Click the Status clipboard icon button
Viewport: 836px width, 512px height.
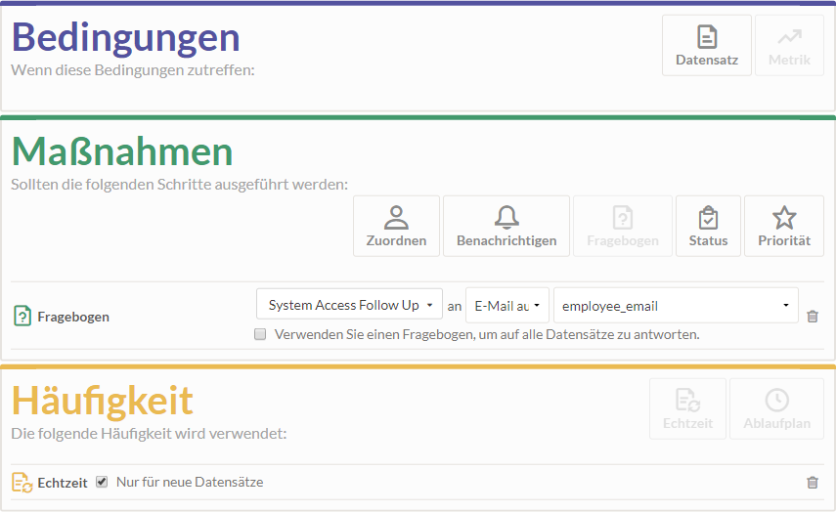[x=708, y=226]
